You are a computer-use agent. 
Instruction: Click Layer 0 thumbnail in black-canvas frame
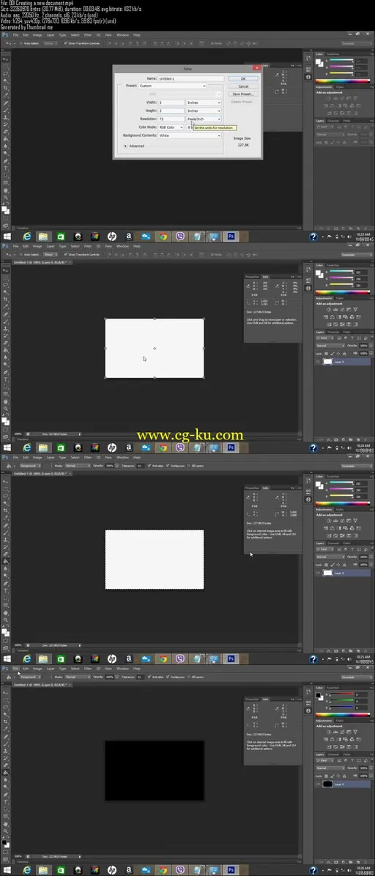[327, 784]
